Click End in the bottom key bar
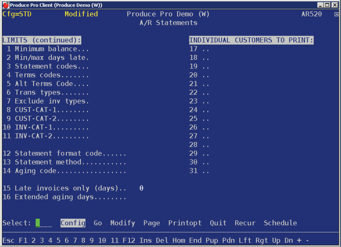This screenshot has height=247, width=341. click(x=195, y=240)
